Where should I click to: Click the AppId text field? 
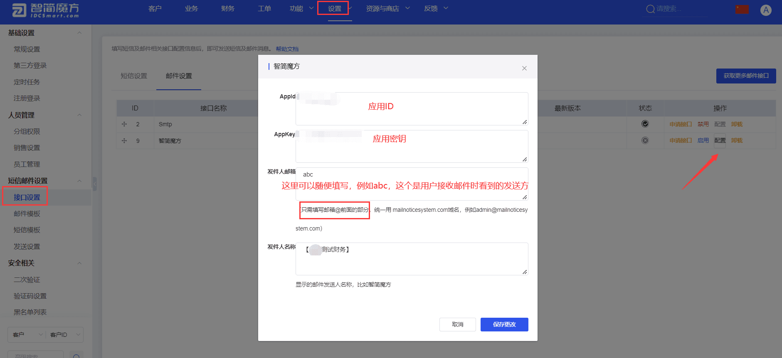pyautogui.click(x=412, y=109)
